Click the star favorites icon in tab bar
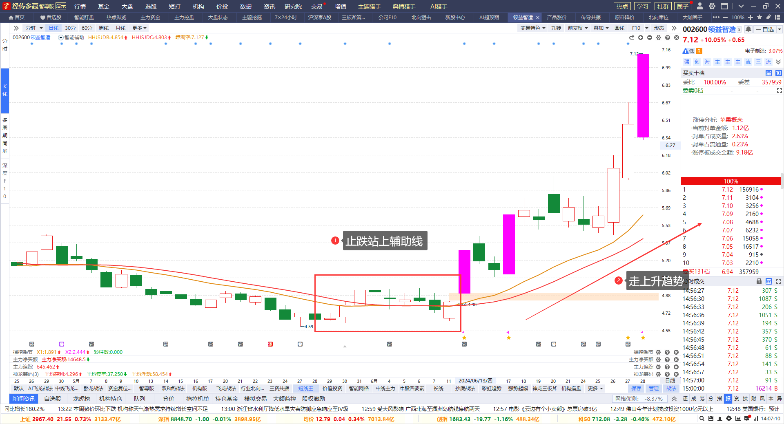 click(759, 18)
